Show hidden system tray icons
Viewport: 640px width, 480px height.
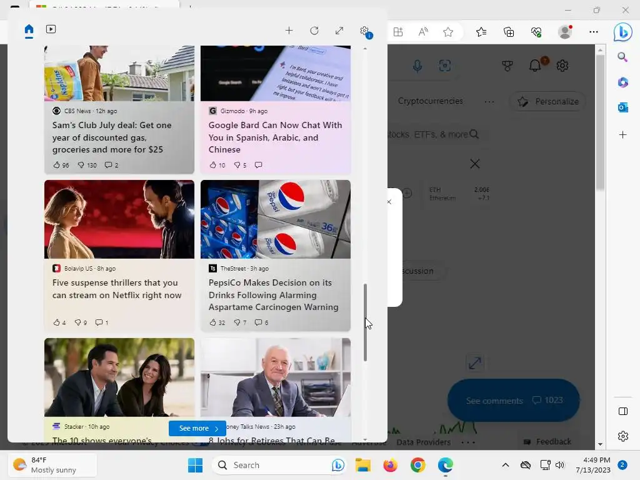pyautogui.click(x=505, y=465)
